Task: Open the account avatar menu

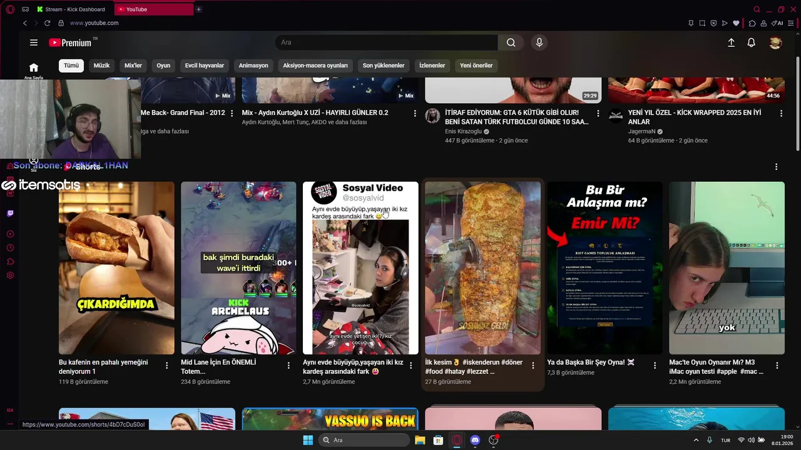Action: tap(775, 42)
